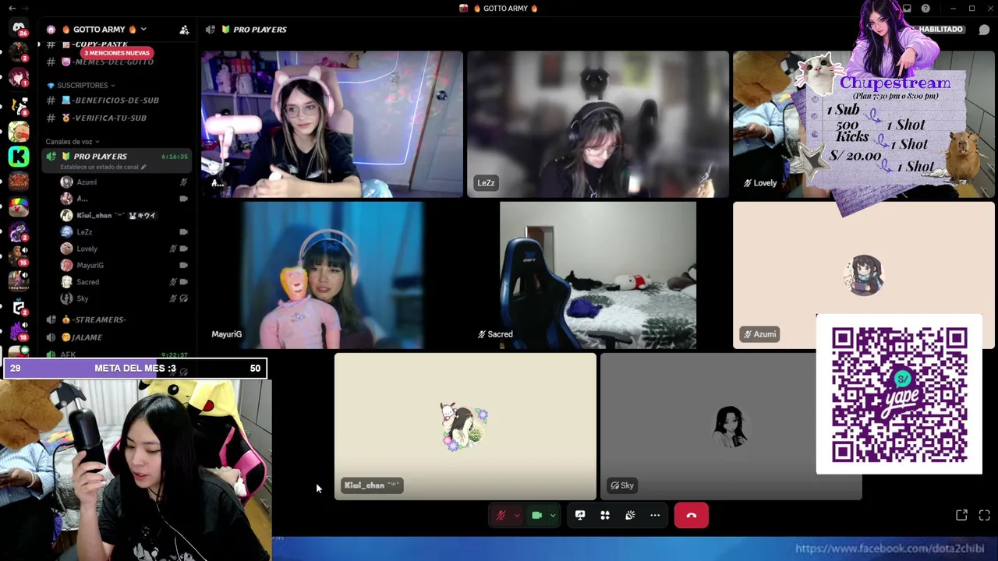Launch an activity from call controls
Image resolution: width=998 pixels, height=561 pixels.
(x=605, y=515)
